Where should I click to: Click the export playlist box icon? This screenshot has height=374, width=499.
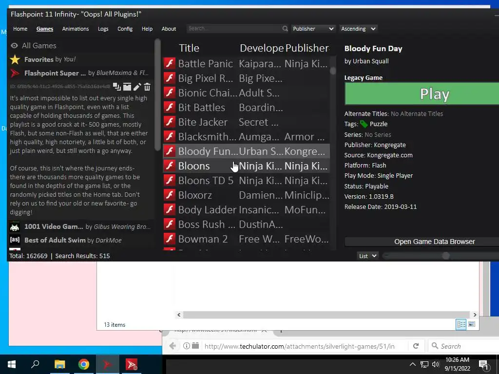tap(127, 87)
